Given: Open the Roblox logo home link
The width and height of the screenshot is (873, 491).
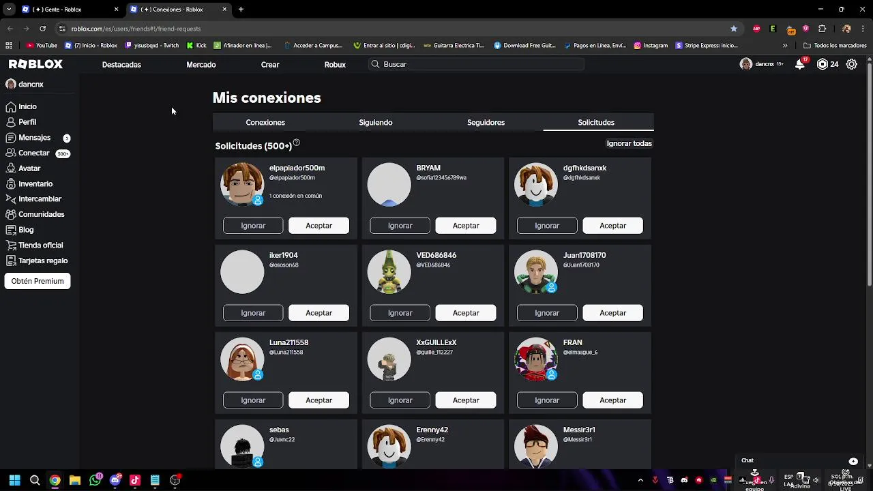Looking at the screenshot, I should click(x=35, y=64).
